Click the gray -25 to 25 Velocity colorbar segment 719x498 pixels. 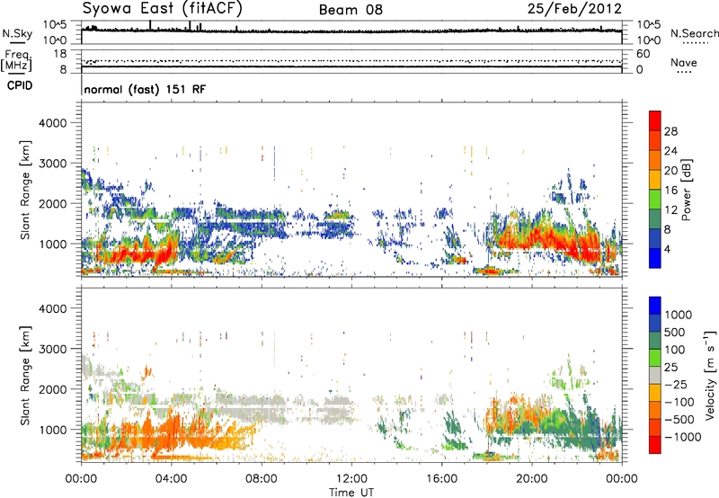point(655,375)
